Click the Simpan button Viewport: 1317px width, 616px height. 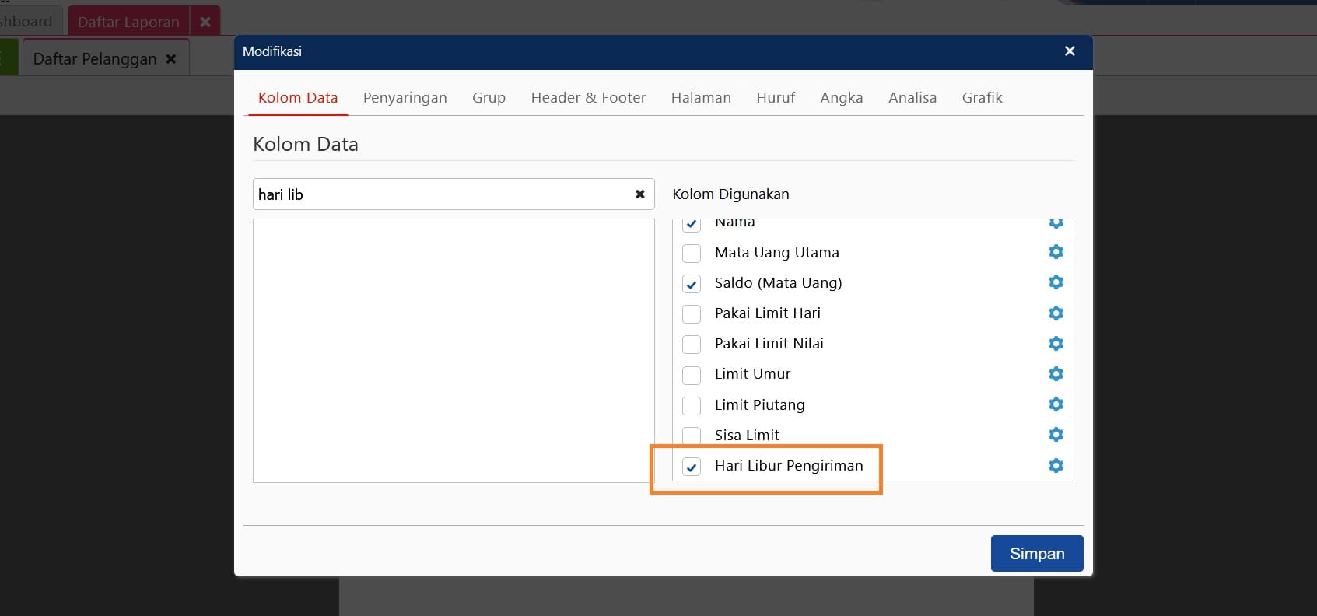[x=1036, y=554]
